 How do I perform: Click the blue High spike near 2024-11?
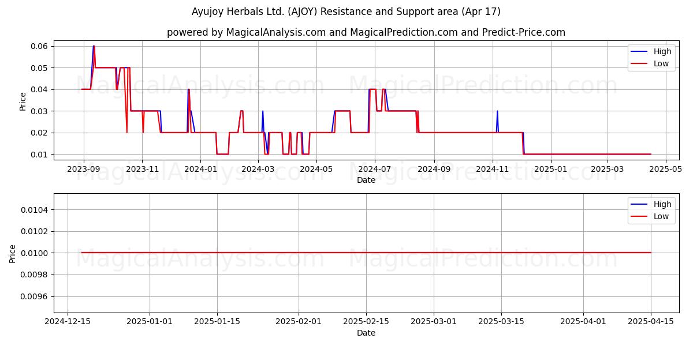497,111
